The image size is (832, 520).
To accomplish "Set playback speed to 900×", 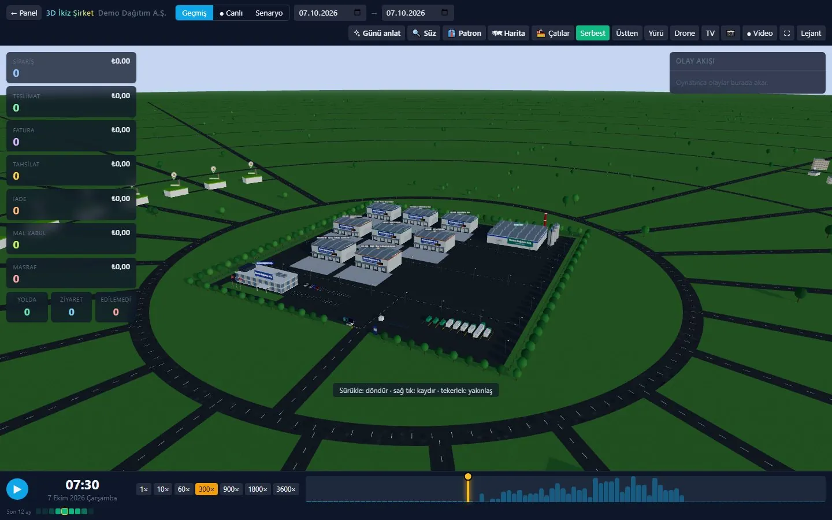I will (231, 489).
